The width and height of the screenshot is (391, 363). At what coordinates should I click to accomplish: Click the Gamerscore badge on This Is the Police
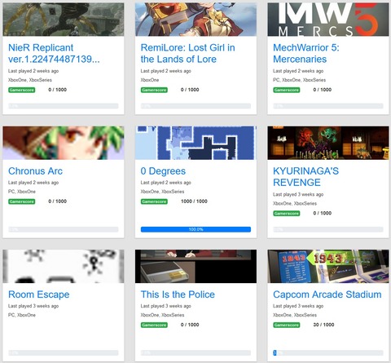154,325
